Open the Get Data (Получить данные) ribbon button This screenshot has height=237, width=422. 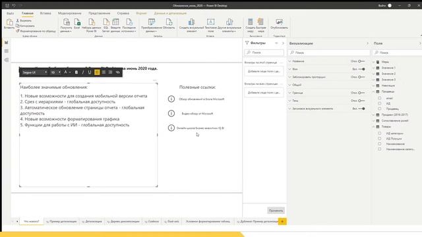[66, 25]
